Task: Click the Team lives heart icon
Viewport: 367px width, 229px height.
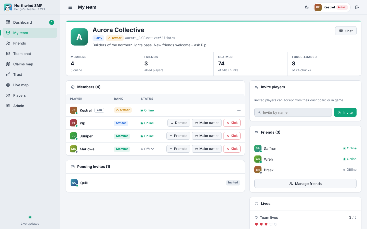Action: click(x=256, y=218)
